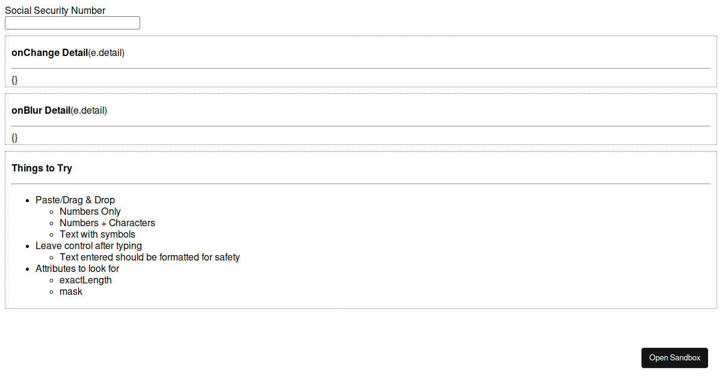Click the Numbers + Characters sub-item
Screen dimensions: 722x379
click(107, 223)
